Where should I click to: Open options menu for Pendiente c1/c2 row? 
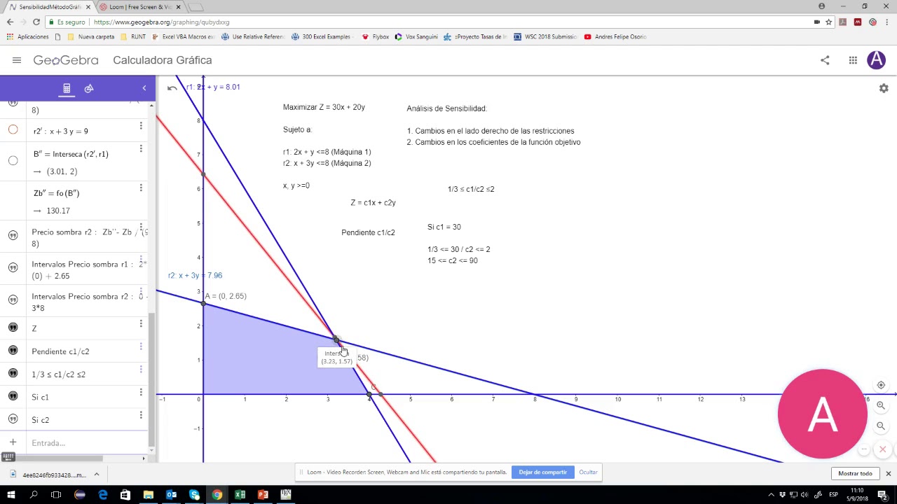click(141, 346)
